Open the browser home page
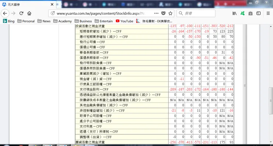273x146 pixels. [x=29, y=13]
